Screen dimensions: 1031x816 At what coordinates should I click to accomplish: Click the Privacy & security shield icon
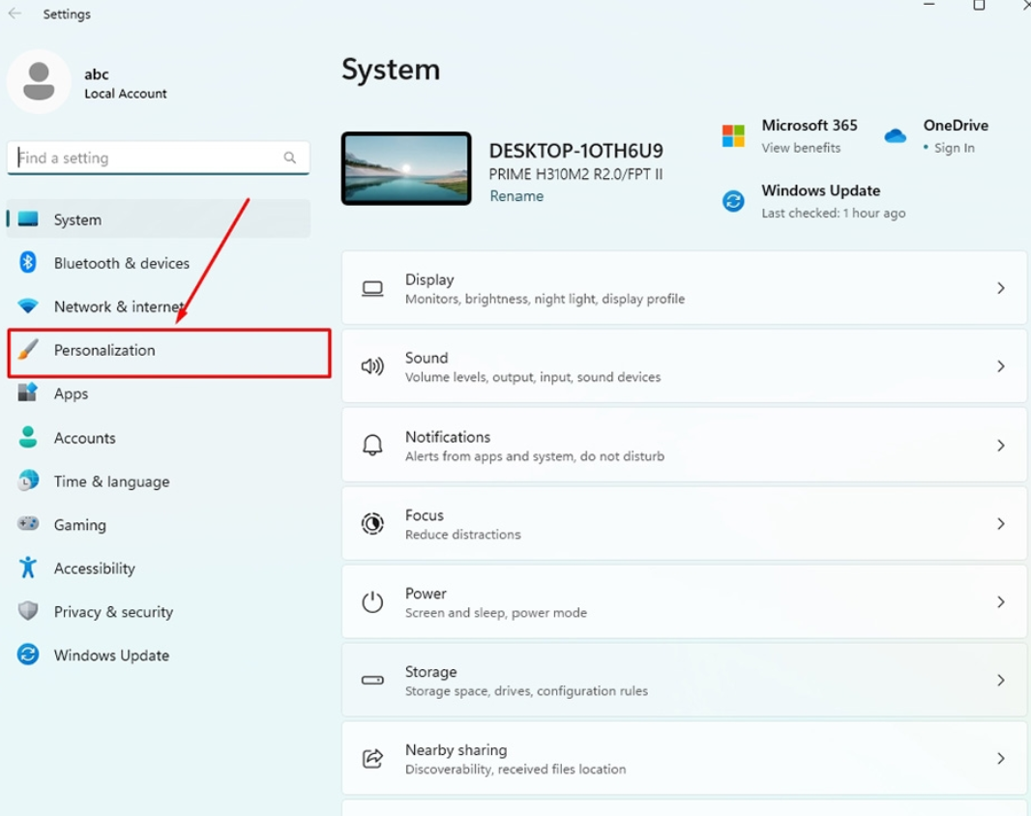28,611
